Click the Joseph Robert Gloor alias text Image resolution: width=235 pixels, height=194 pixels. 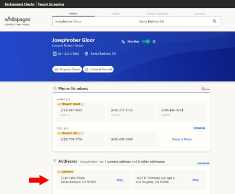(x=68, y=45)
